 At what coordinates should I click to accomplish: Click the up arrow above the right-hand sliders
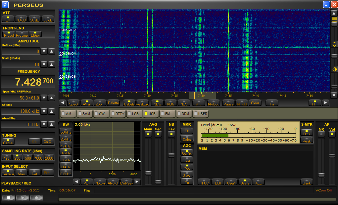coord(334,13)
